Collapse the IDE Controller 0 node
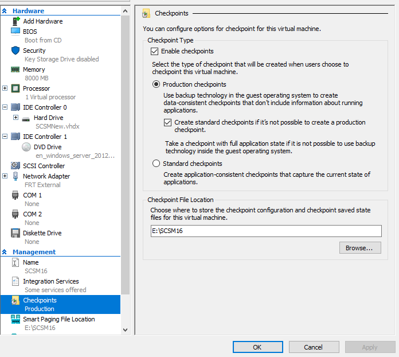399x357 pixels. [5, 107]
